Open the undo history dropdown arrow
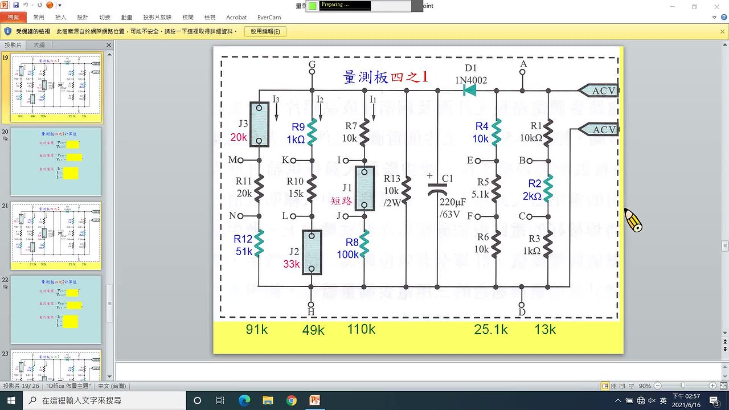729x410 pixels. click(x=32, y=6)
